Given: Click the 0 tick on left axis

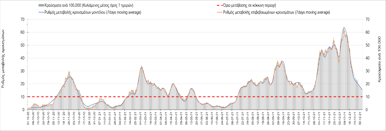Looking at the screenshot, I should [23, 110].
